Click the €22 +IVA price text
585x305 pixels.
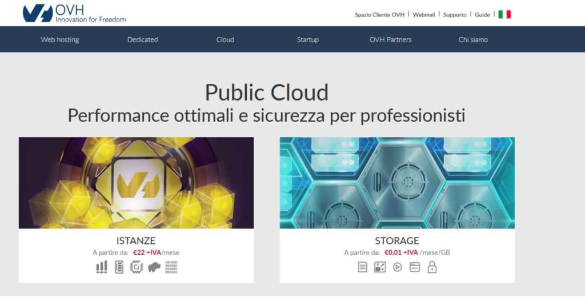pyautogui.click(x=147, y=252)
